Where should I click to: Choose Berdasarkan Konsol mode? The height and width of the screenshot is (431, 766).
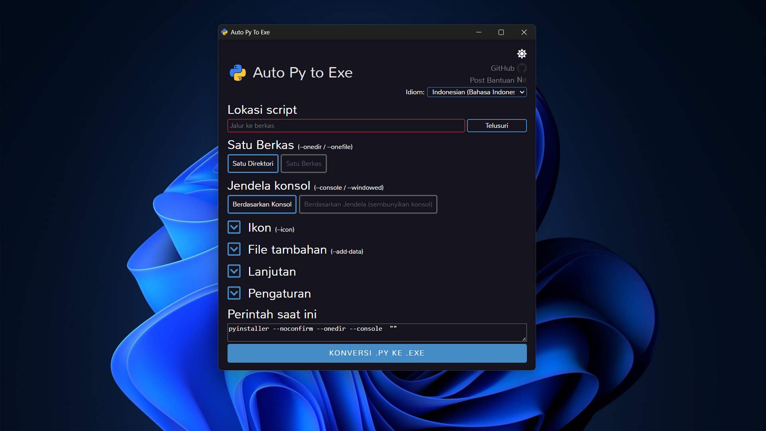click(262, 204)
